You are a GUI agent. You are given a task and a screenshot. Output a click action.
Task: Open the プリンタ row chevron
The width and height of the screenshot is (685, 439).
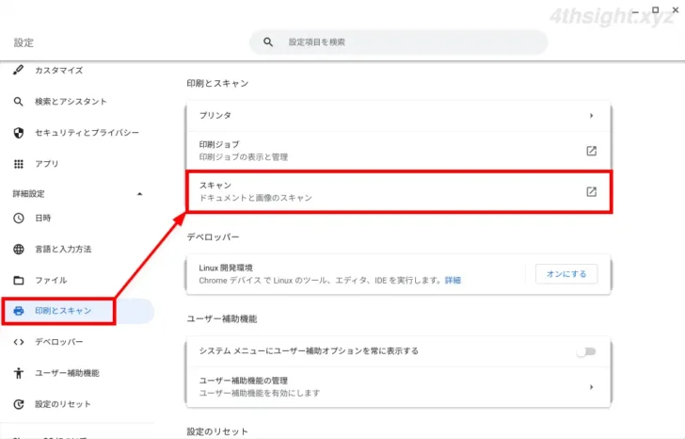[x=592, y=116]
